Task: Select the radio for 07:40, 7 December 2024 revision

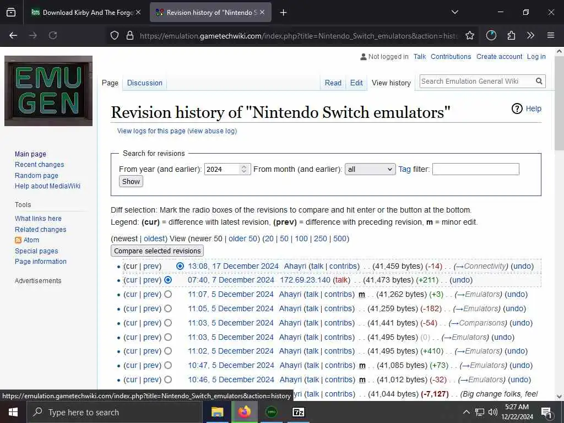Action: tap(168, 280)
